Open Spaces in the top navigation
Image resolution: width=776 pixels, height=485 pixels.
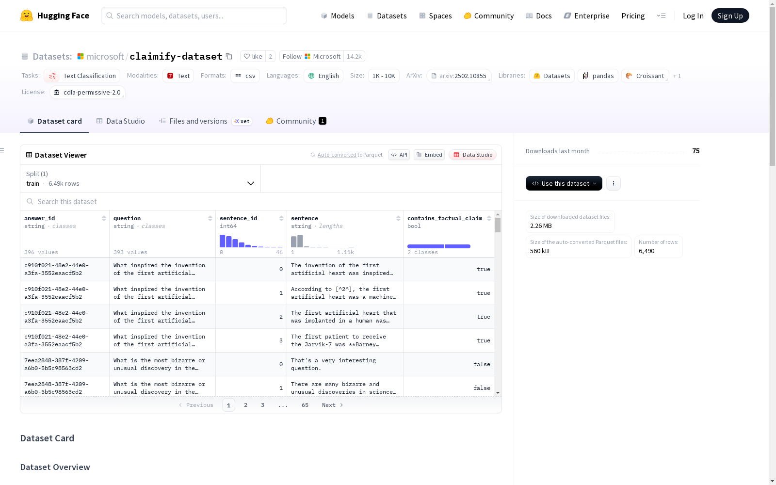point(435,16)
